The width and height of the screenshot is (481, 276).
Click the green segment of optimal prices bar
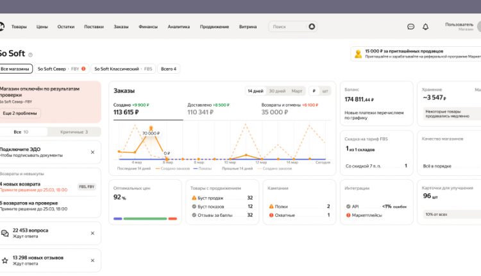pos(145,218)
